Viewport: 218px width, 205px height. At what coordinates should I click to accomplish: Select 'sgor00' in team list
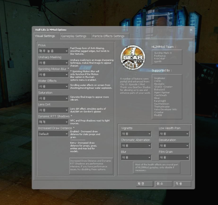158,61
